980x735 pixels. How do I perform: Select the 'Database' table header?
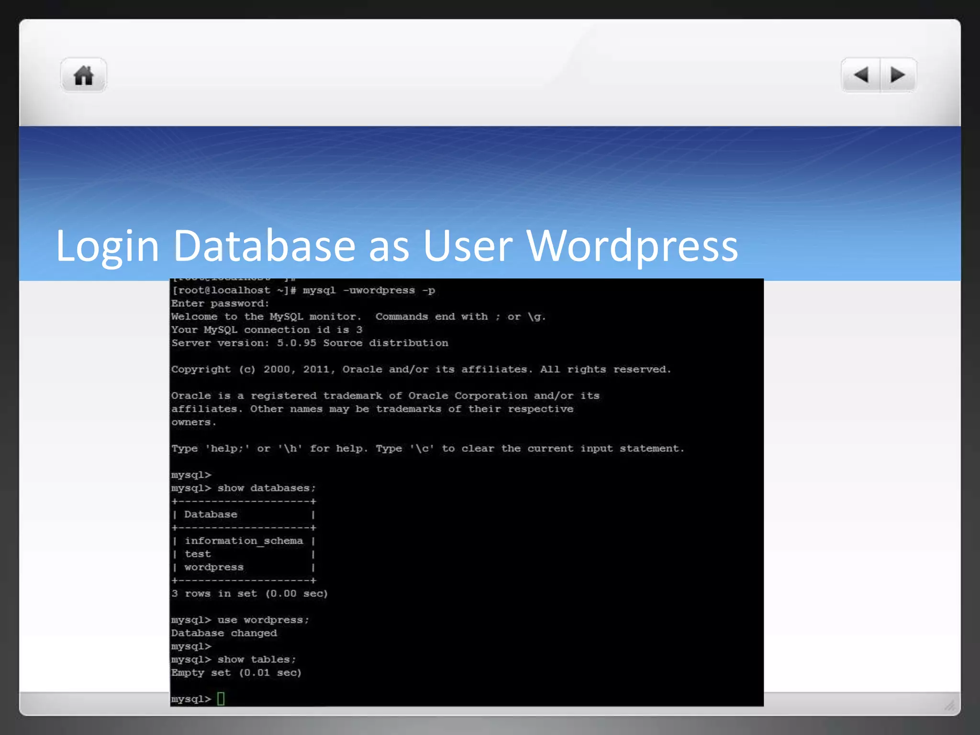211,514
